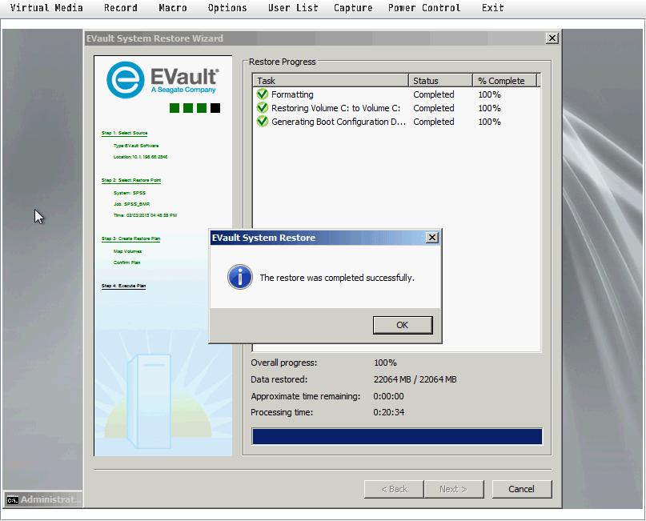This screenshot has height=521, width=646.
Task: Open the Options menu
Action: point(227,8)
